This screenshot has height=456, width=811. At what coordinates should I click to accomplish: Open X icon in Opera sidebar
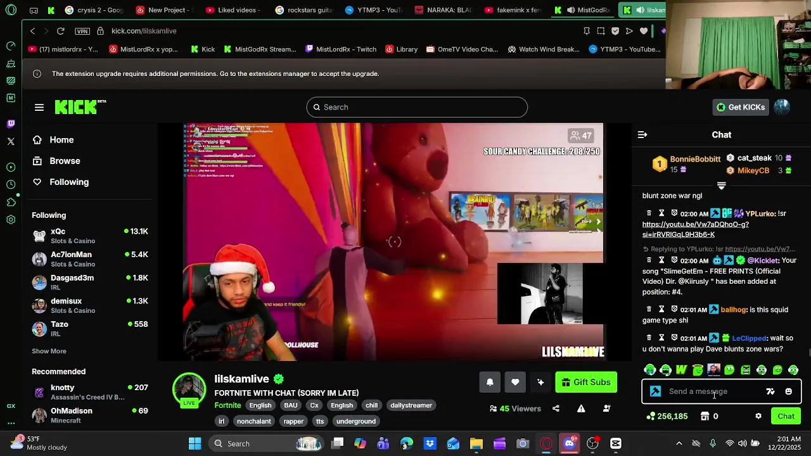click(x=11, y=141)
